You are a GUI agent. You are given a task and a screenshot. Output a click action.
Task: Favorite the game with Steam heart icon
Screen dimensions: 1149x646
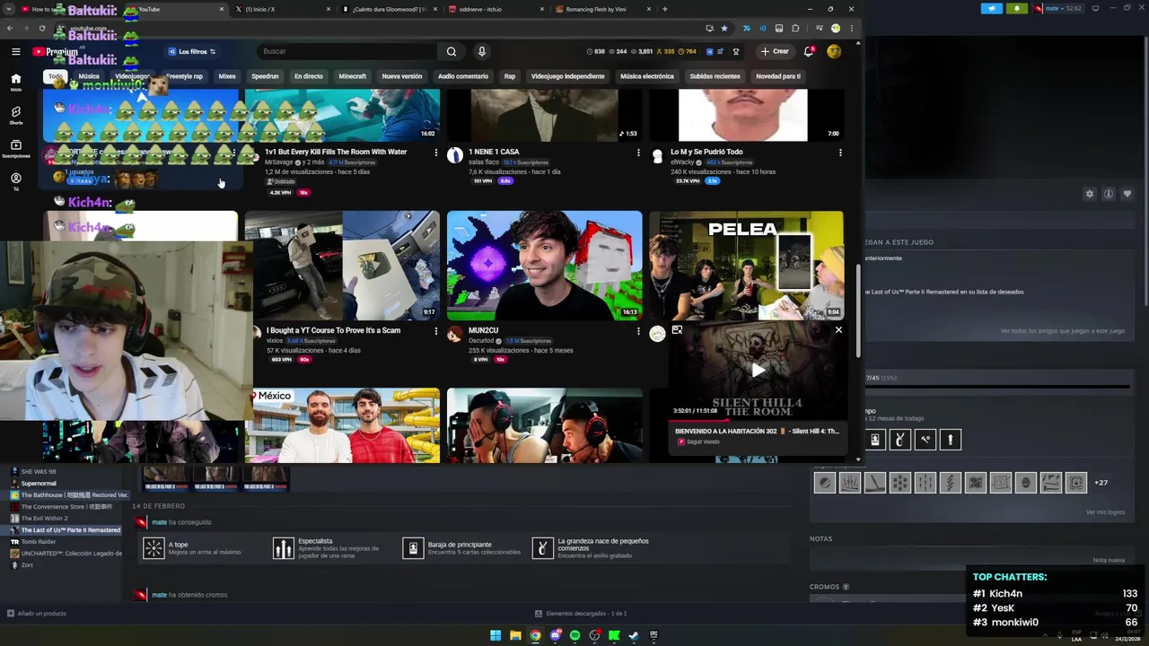tap(1127, 194)
